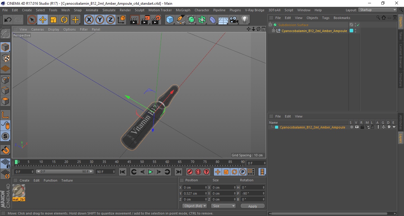Open the Size mode dropdown

[223, 206]
